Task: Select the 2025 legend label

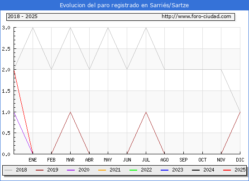Action: coord(240,170)
